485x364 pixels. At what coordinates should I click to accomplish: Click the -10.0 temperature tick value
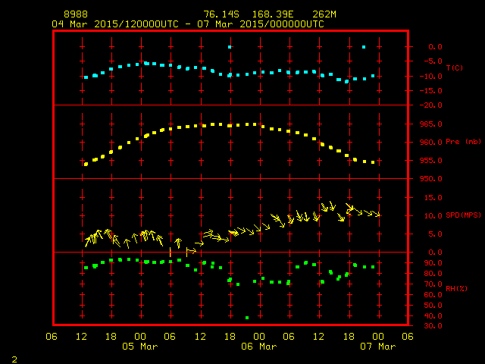click(x=431, y=77)
